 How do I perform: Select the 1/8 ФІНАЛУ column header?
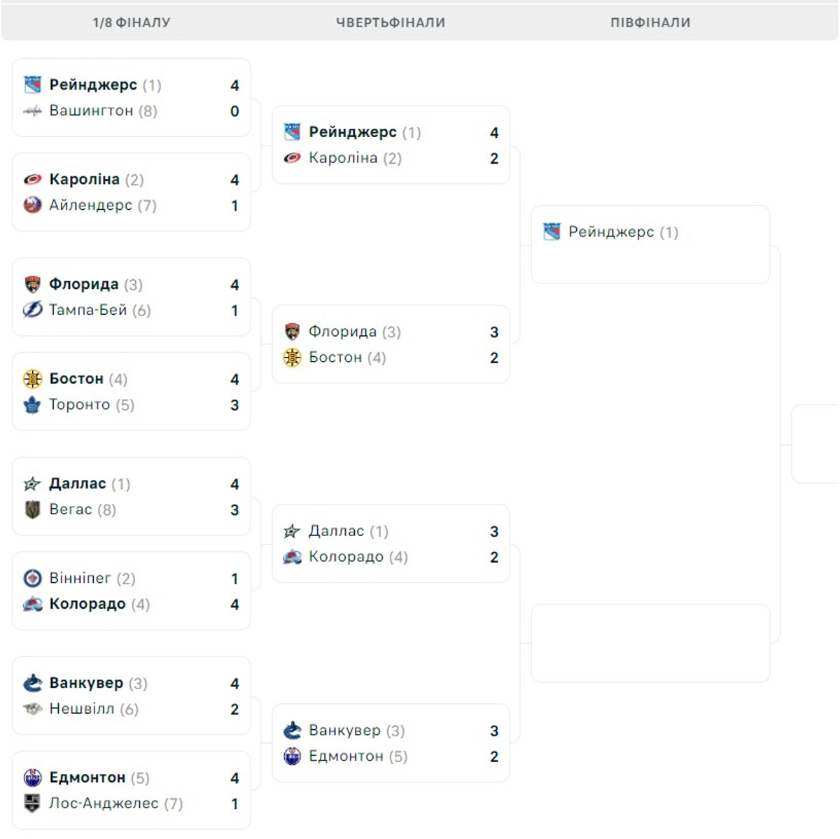click(132, 22)
